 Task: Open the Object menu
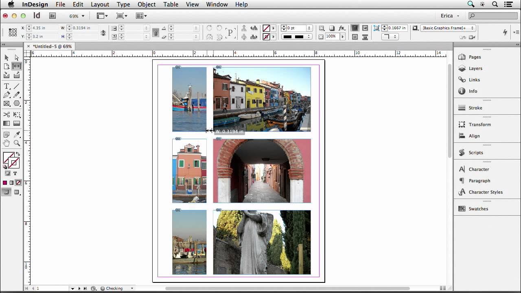click(147, 4)
